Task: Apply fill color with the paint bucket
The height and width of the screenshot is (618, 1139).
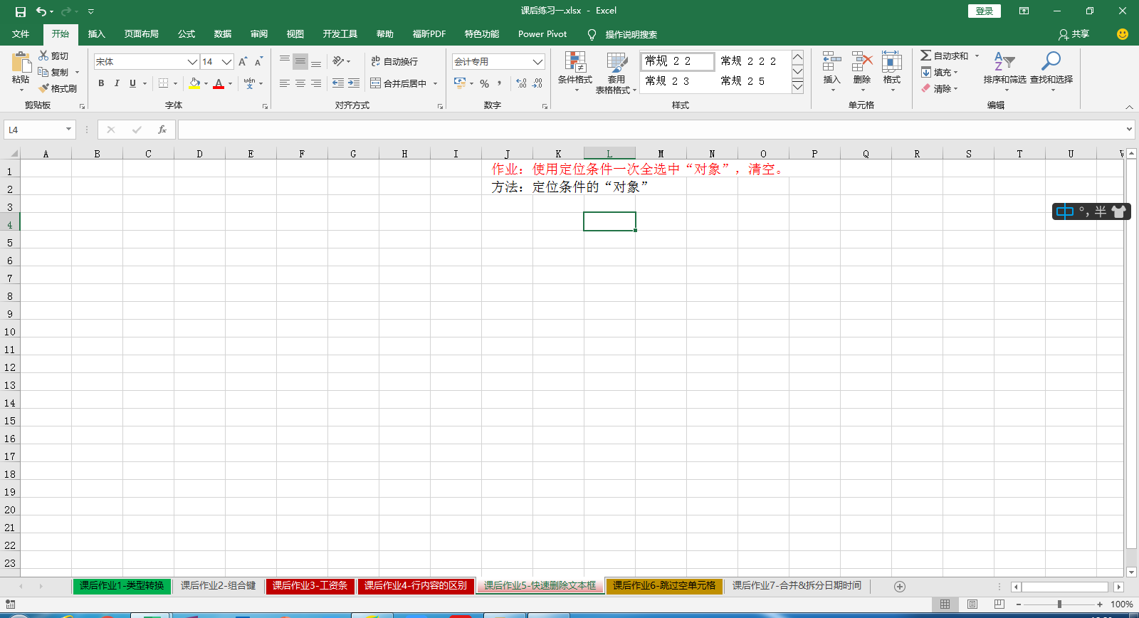Action: click(194, 83)
